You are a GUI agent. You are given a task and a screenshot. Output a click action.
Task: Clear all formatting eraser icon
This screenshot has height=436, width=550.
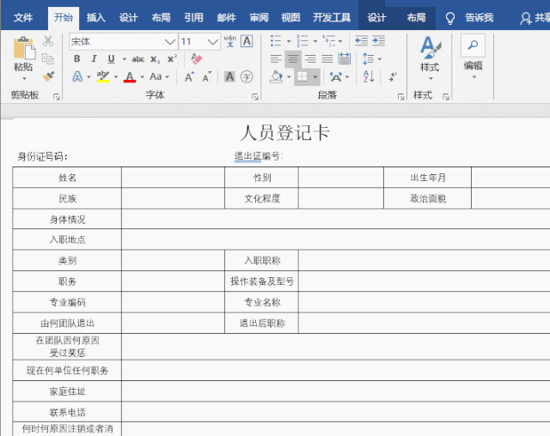click(x=197, y=59)
